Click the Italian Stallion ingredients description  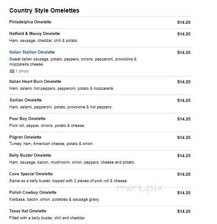[x=73, y=62]
